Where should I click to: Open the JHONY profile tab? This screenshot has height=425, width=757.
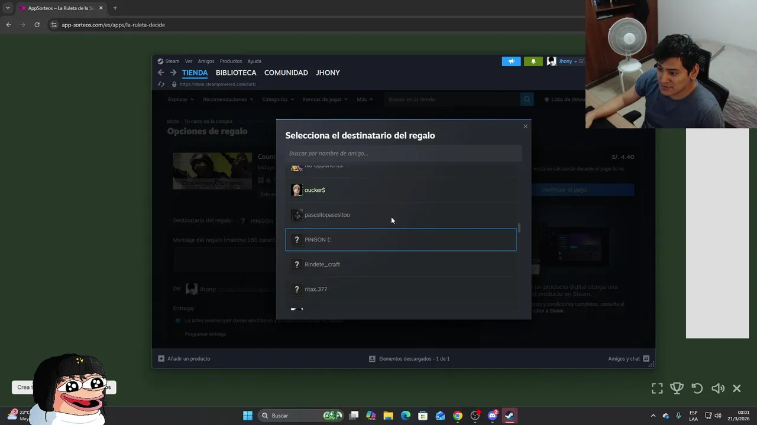tap(328, 73)
